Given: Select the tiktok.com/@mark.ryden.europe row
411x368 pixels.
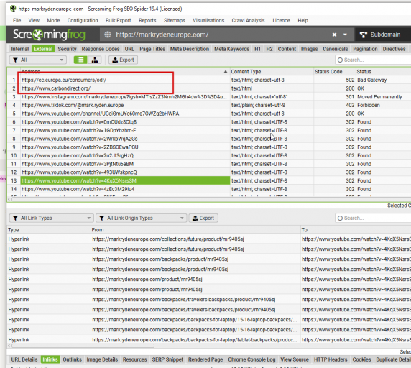Looking at the screenshot, I should 73,105.
